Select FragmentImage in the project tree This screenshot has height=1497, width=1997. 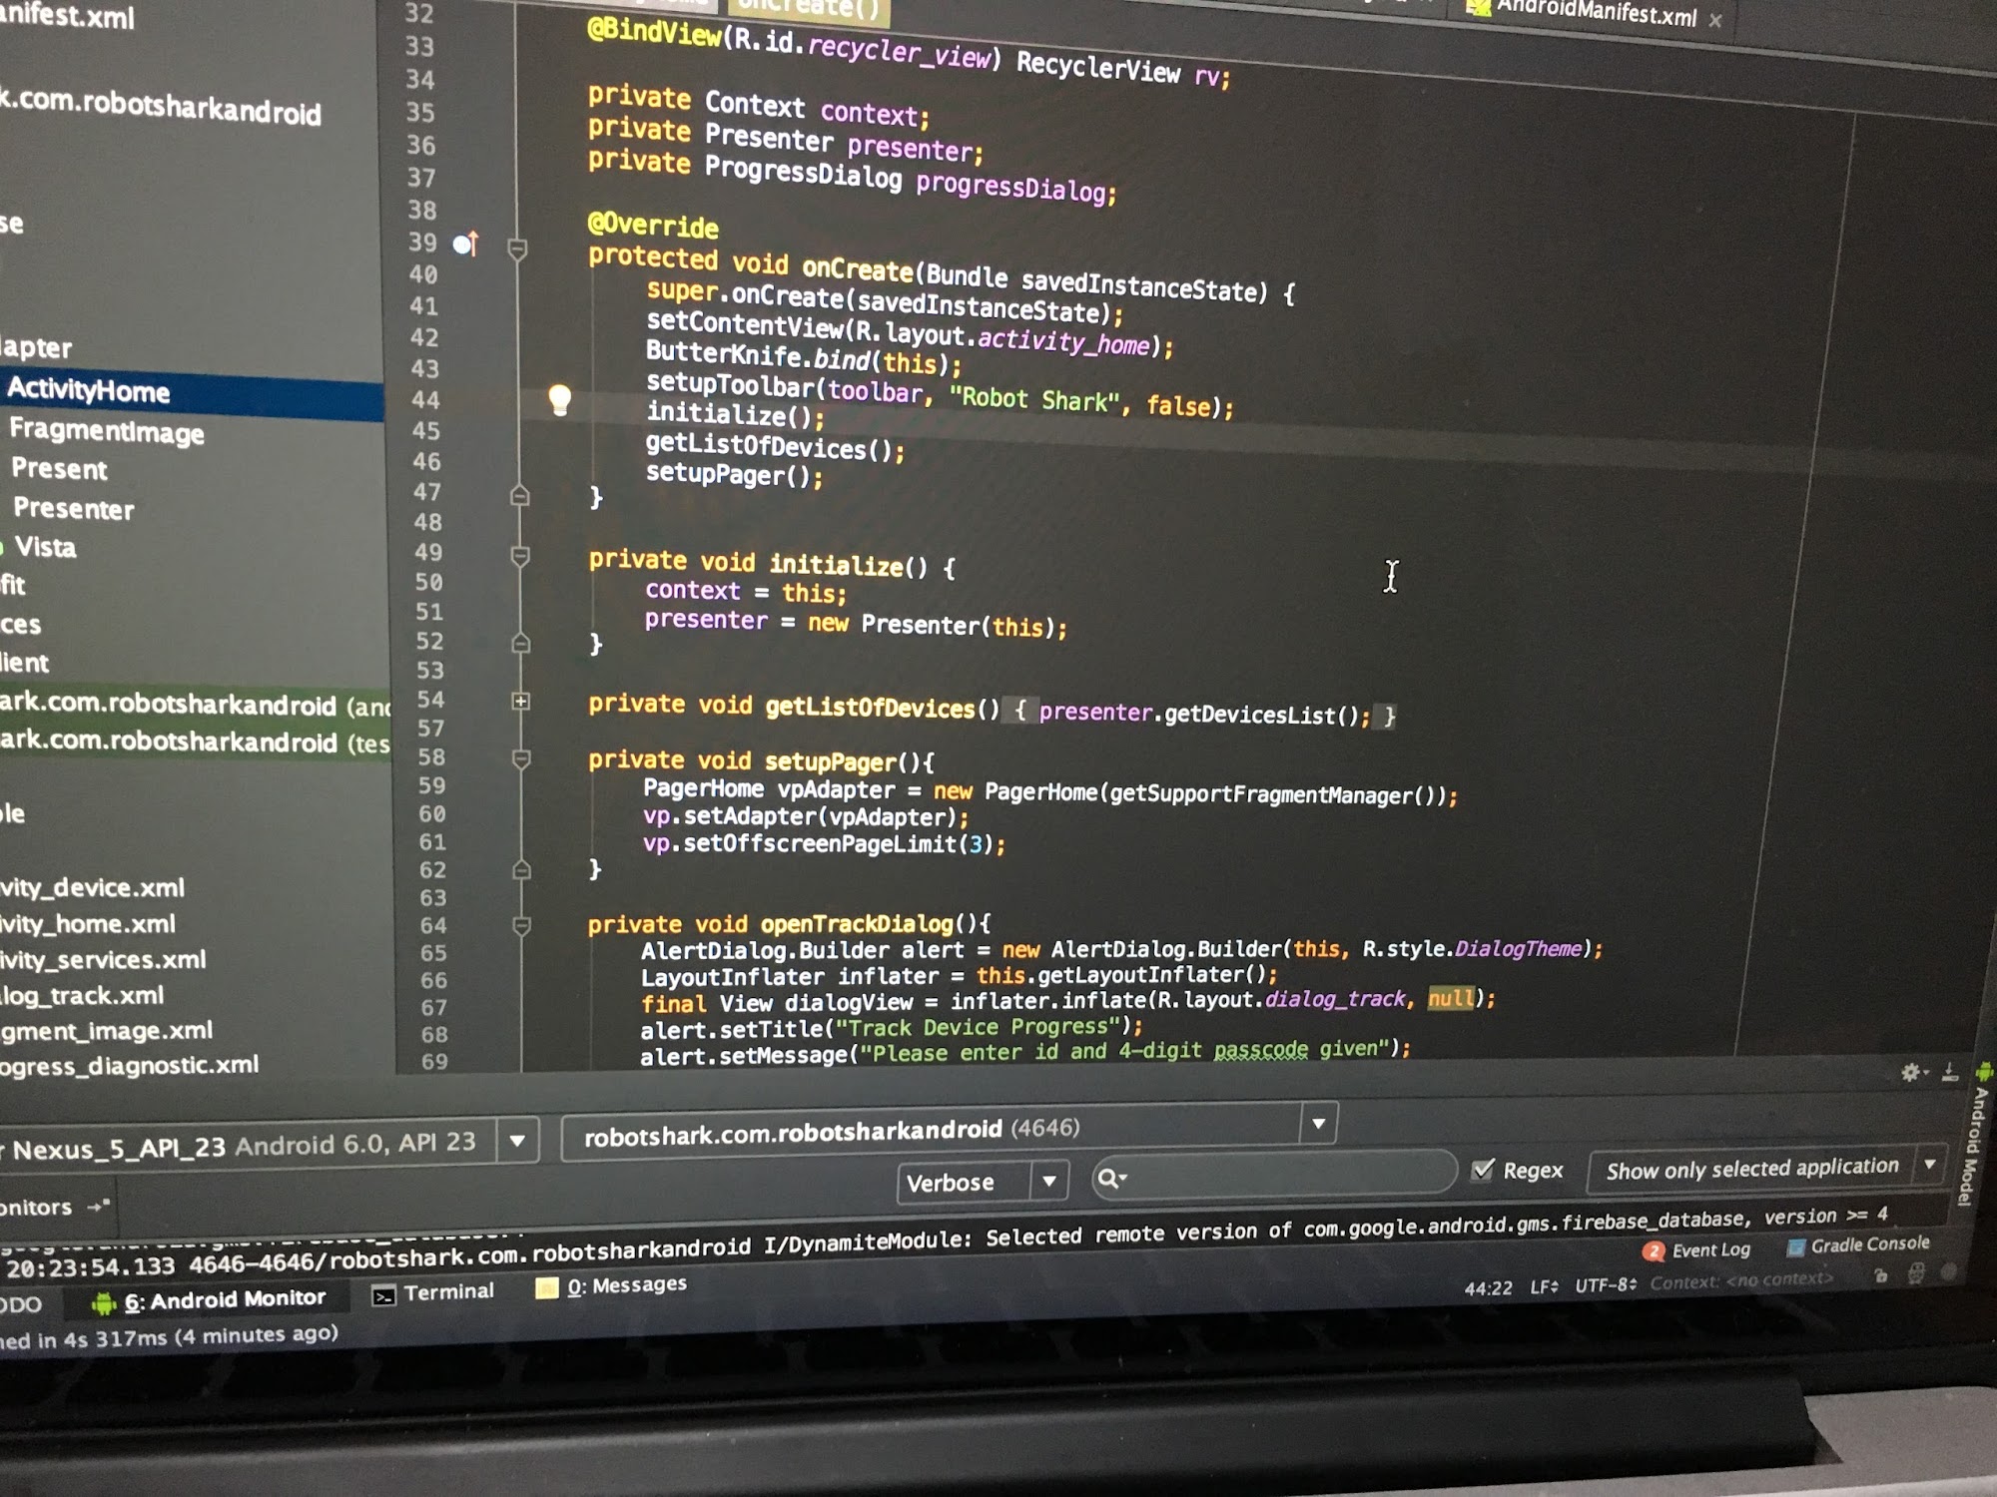(107, 431)
